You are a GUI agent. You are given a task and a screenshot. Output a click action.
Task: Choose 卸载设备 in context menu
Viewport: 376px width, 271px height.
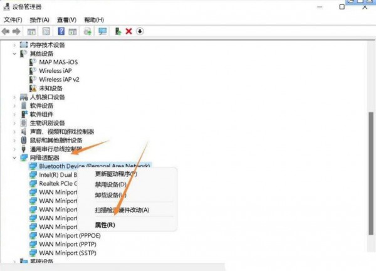[x=110, y=195]
